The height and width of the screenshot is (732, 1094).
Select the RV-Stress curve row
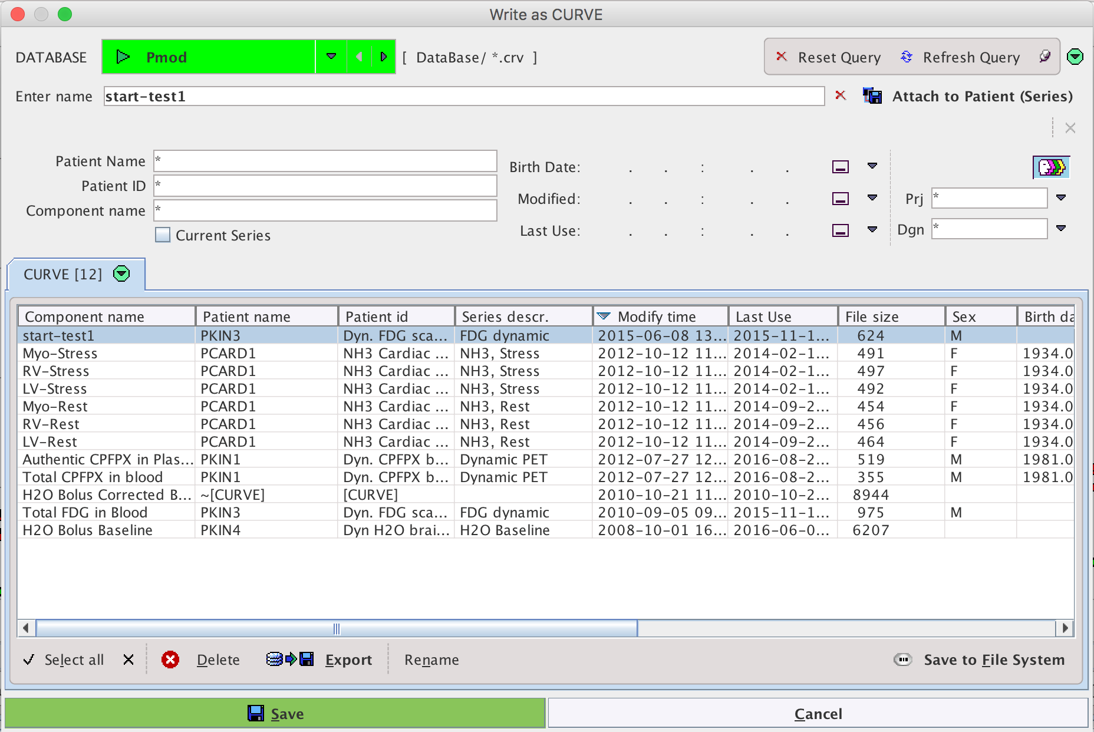pyautogui.click(x=546, y=371)
